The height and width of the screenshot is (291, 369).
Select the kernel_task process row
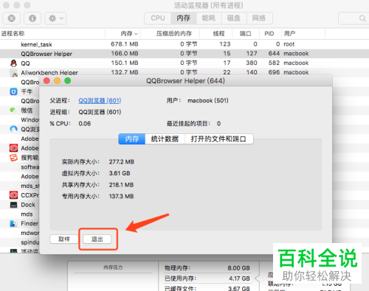184,44
